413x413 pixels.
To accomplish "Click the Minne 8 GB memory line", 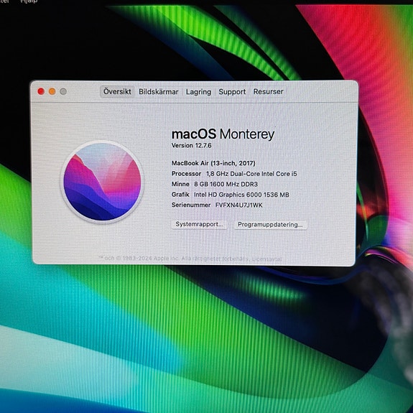I will tap(215, 184).
